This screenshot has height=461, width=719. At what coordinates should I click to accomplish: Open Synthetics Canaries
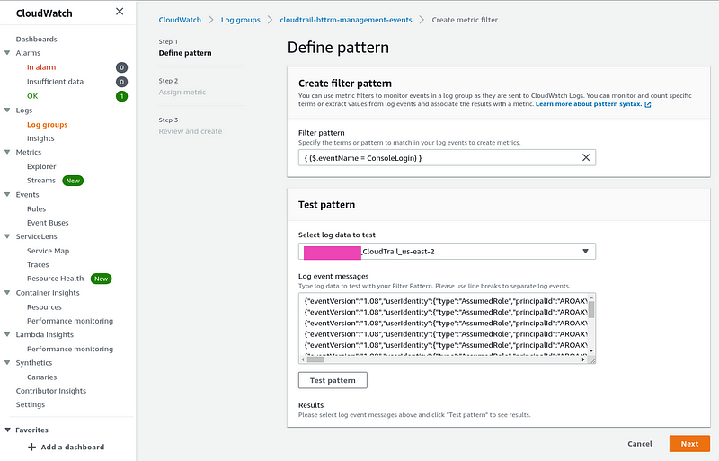(41, 377)
